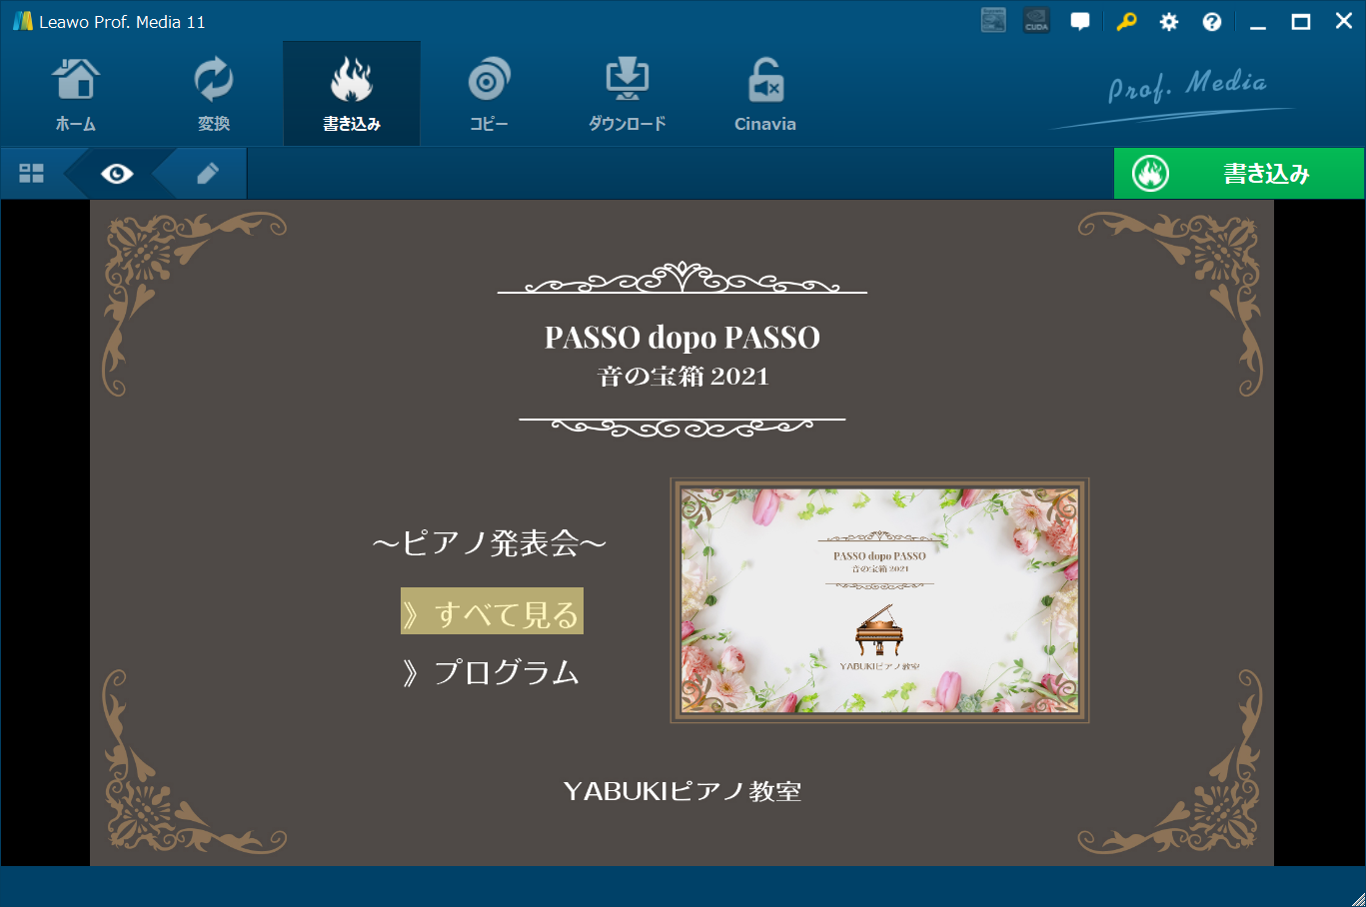Open help with the question mark icon
1366x907 pixels.
1211,21
